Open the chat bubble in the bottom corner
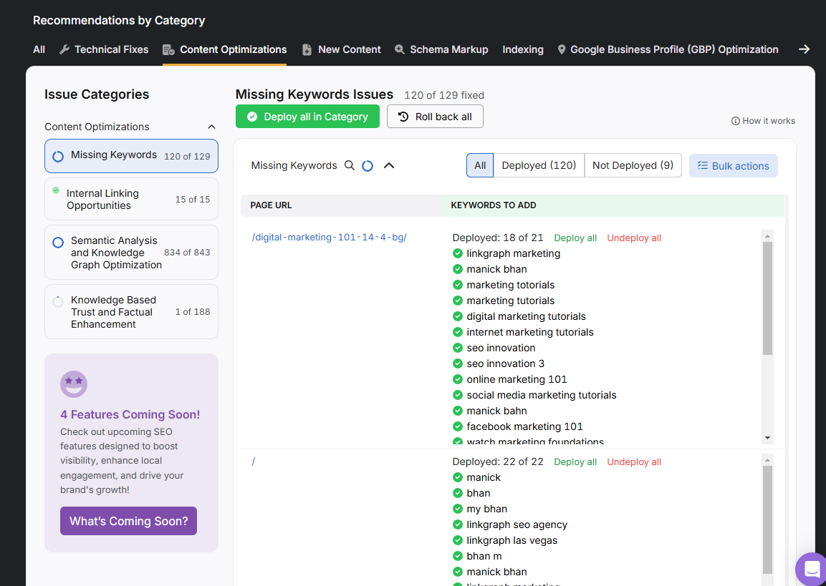The height and width of the screenshot is (586, 826). pyautogui.click(x=810, y=569)
